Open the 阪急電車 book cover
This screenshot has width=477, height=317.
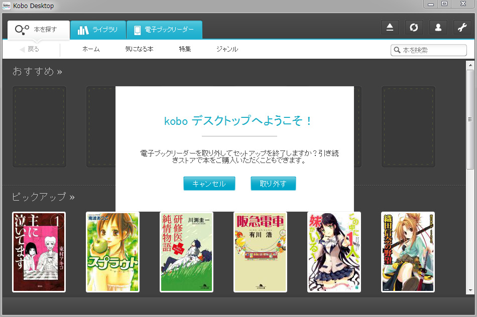(260, 252)
